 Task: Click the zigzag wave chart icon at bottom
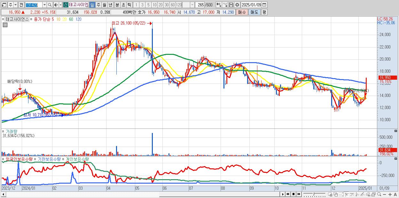(x=357, y=194)
